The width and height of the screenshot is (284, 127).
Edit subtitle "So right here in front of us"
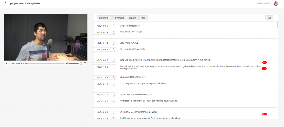click(149, 101)
